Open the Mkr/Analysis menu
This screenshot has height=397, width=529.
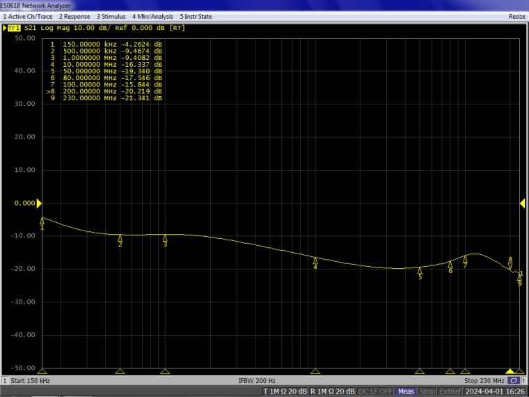click(x=152, y=16)
